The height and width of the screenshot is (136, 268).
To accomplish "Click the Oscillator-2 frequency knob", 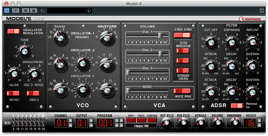I will click(83, 63).
